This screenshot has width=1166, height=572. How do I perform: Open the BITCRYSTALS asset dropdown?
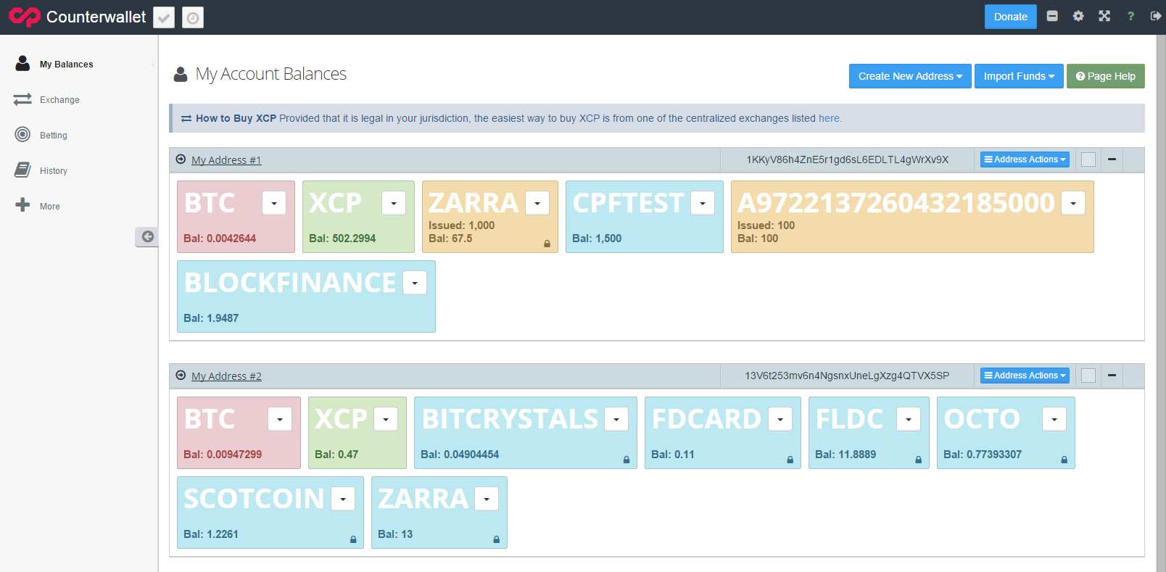[x=616, y=419]
